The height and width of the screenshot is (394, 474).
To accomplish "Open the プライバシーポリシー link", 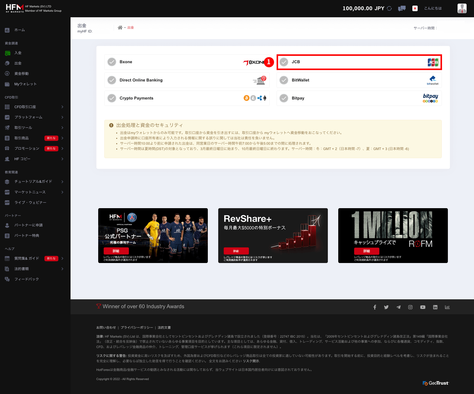I will (x=137, y=327).
